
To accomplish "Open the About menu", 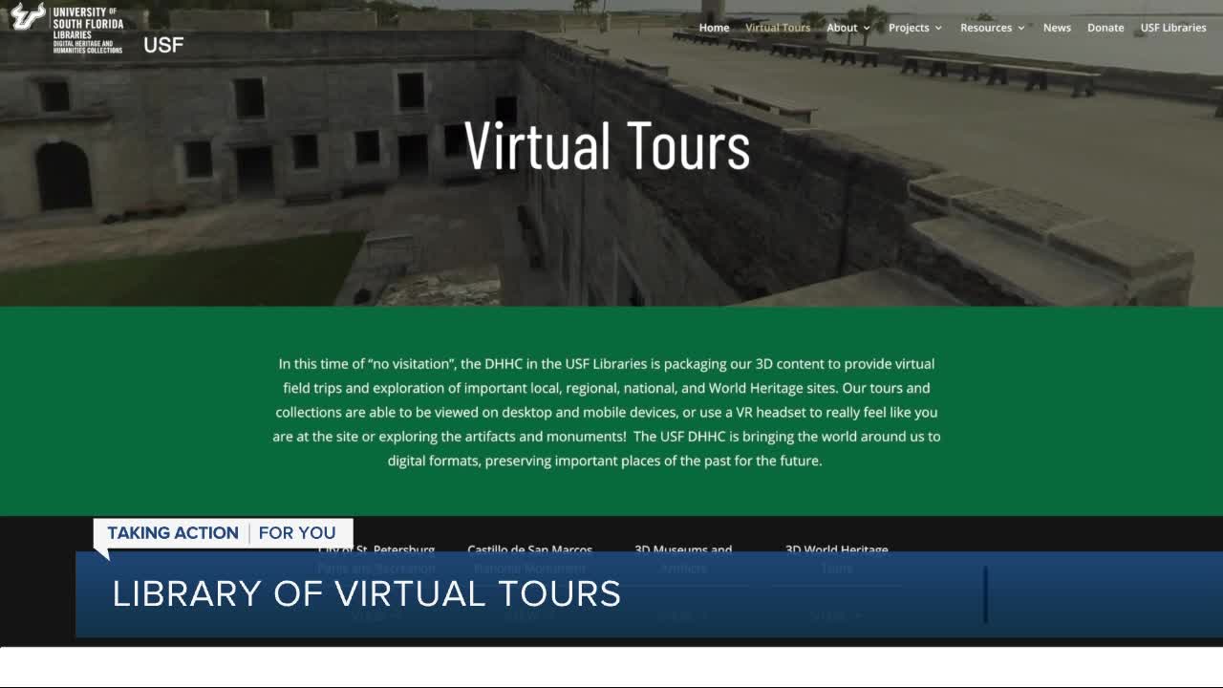I will pos(842,28).
